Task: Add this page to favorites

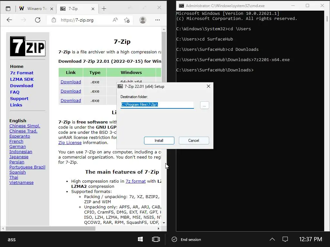Action: 127,20
